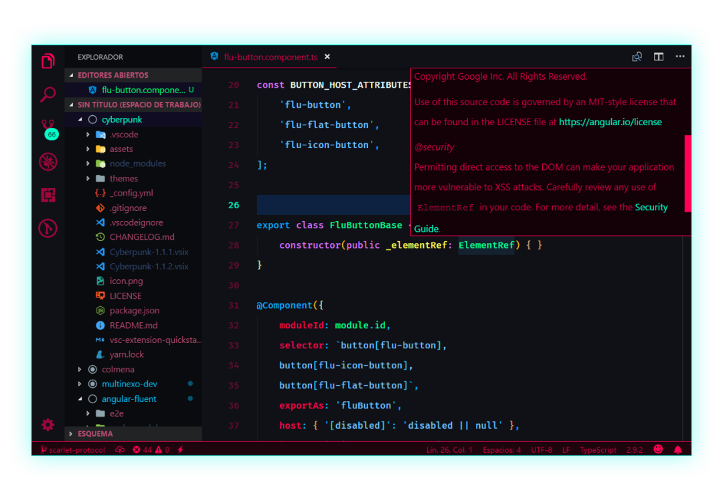Open Source Control view with 66 badge
The image size is (723, 501).
pyautogui.click(x=49, y=129)
